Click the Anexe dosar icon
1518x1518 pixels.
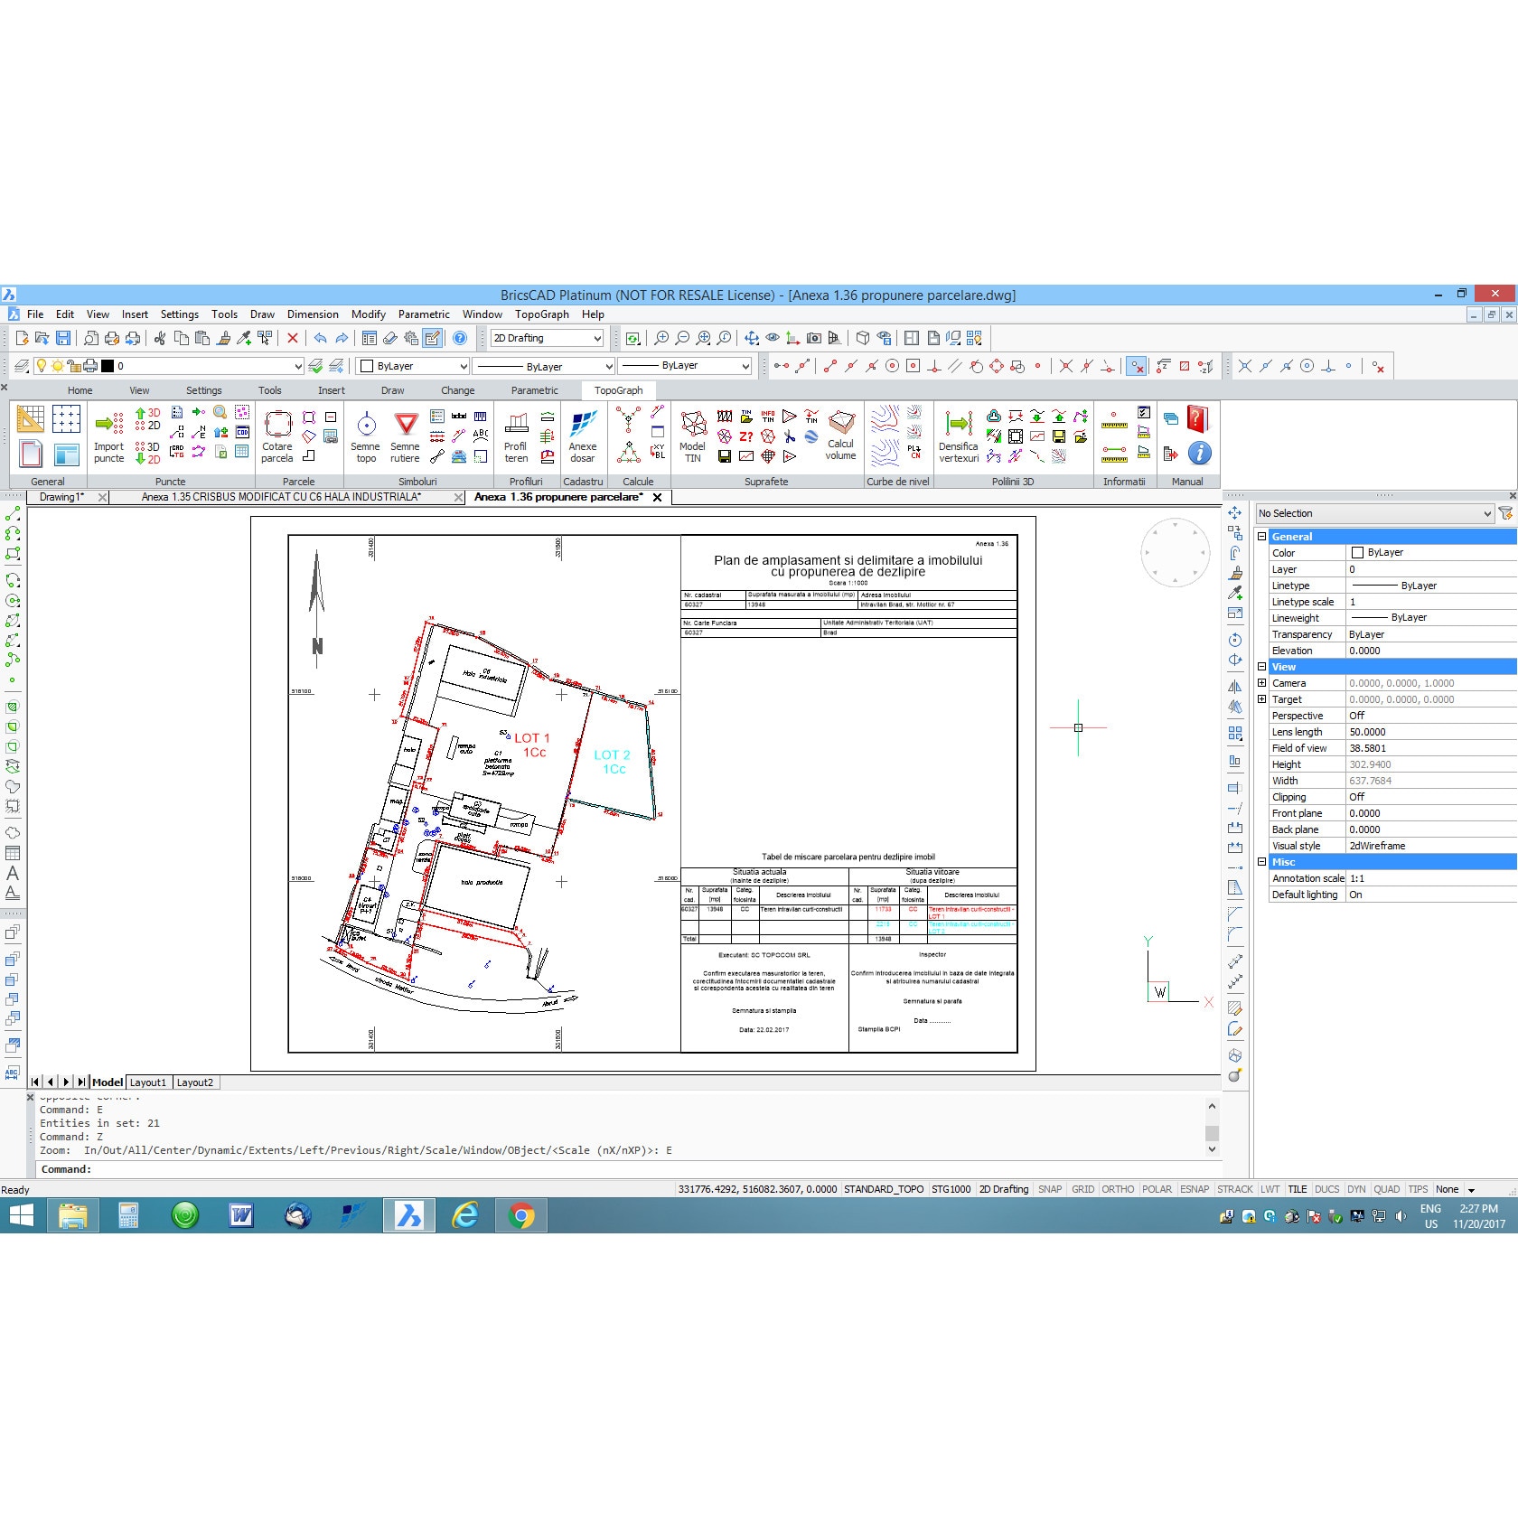583,424
